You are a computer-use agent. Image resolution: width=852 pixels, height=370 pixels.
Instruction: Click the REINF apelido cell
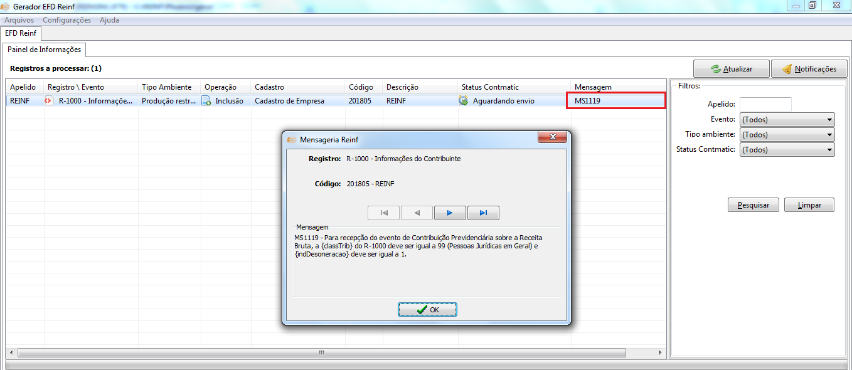[x=25, y=100]
